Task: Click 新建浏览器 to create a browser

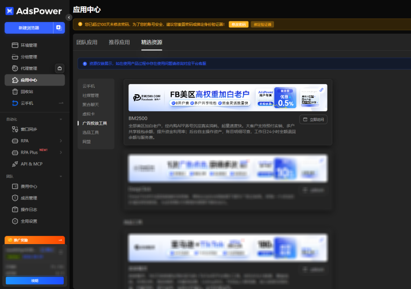Action: click(x=29, y=28)
